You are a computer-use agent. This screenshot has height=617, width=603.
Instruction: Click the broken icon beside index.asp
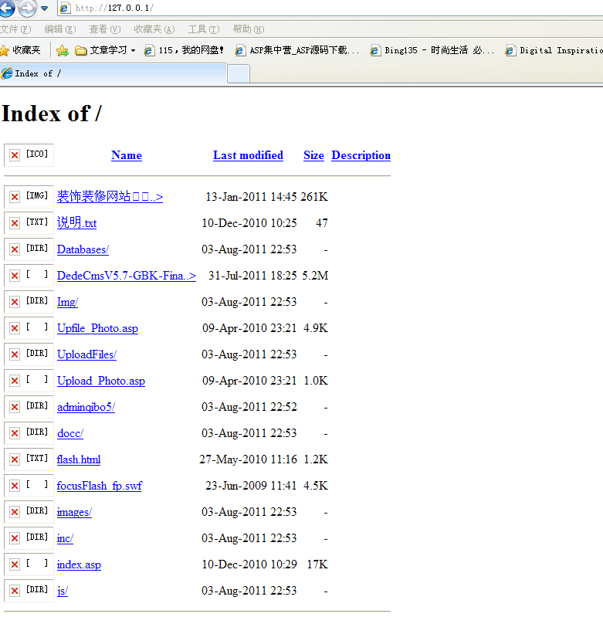pos(29,564)
